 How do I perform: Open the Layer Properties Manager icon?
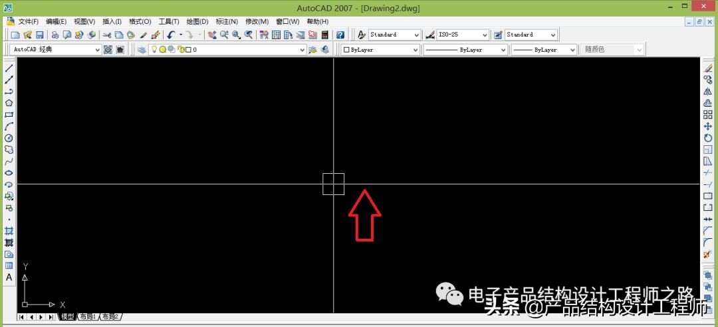click(x=142, y=50)
